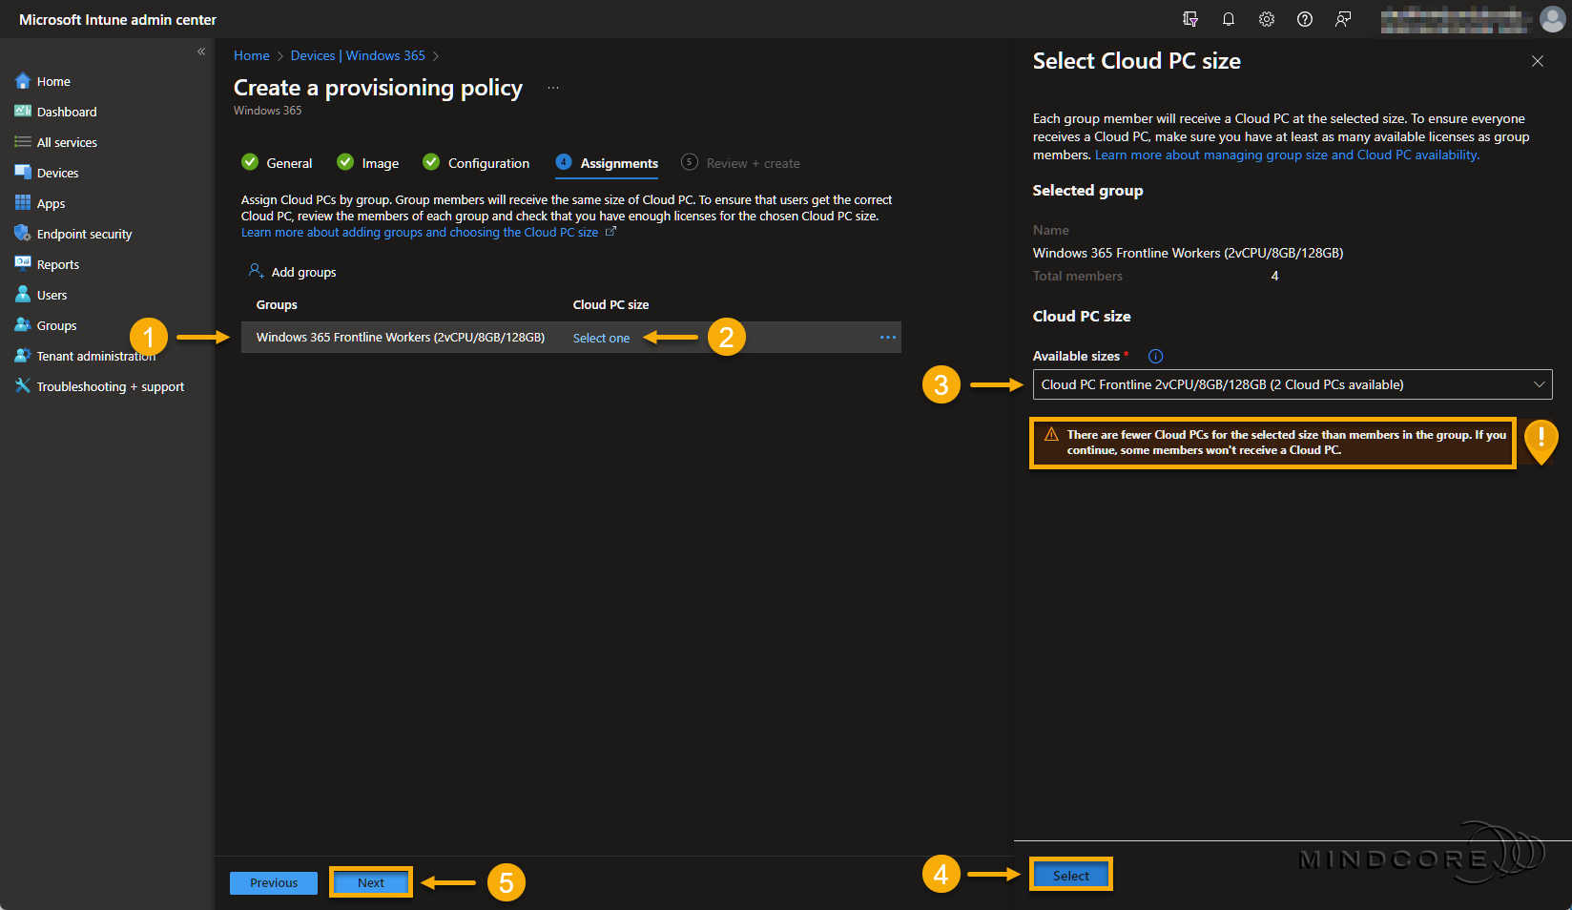Open the Devices breadcrumb link
The height and width of the screenshot is (910, 1572).
pyautogui.click(x=313, y=56)
